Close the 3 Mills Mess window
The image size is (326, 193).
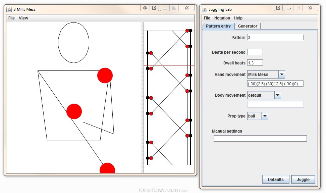[186, 8]
